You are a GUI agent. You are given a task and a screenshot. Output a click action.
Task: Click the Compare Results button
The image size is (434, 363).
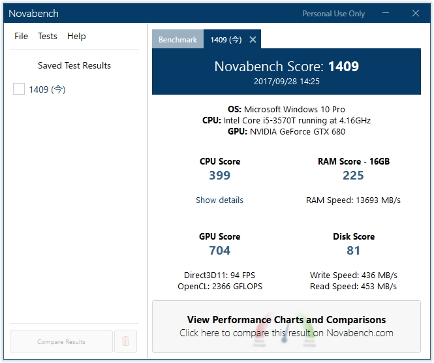(x=61, y=341)
